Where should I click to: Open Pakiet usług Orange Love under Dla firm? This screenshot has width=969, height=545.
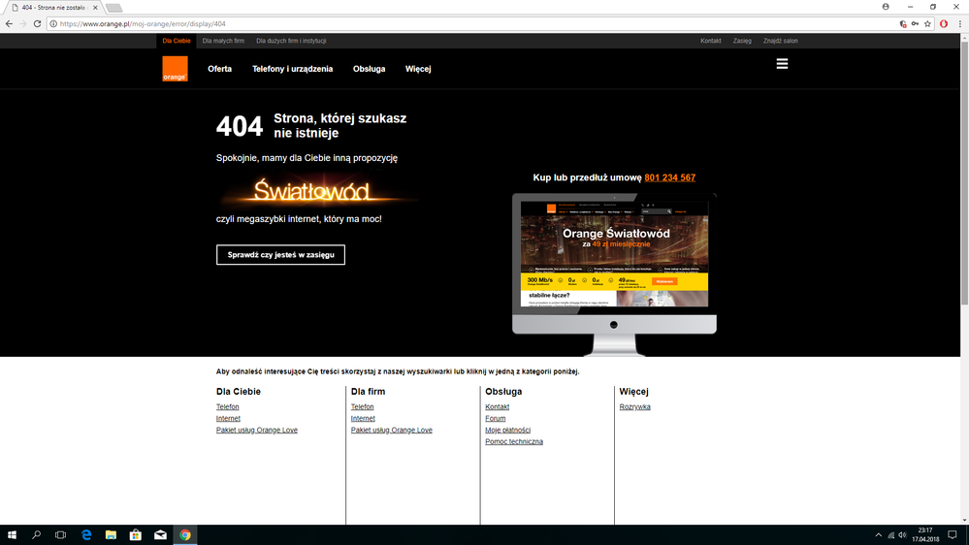click(x=391, y=430)
